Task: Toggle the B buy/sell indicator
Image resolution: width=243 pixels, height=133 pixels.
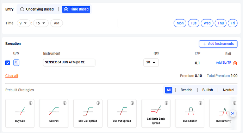Action: (x=16, y=63)
